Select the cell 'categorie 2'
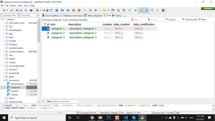Image resolution: width=215 pixels, height=121 pixels. [58, 33]
